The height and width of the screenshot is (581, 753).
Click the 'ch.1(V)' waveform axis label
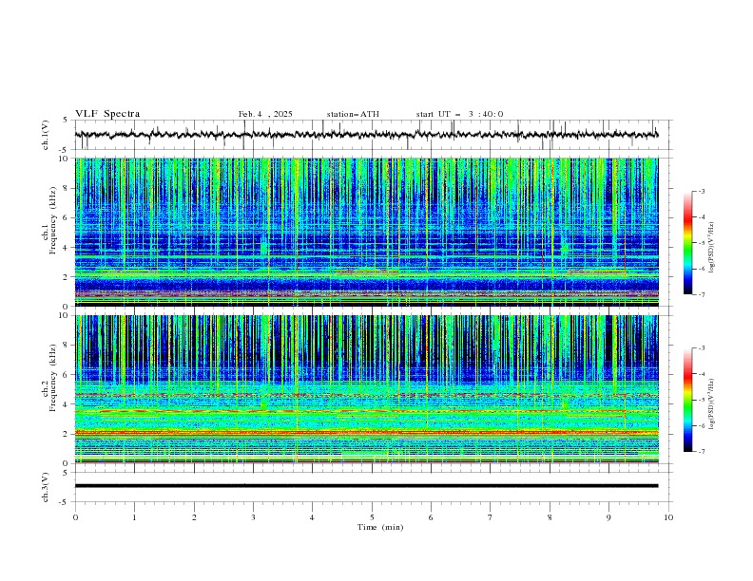coord(46,135)
